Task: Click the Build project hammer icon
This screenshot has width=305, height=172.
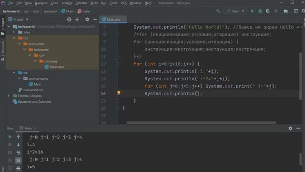Action: pos(218,11)
